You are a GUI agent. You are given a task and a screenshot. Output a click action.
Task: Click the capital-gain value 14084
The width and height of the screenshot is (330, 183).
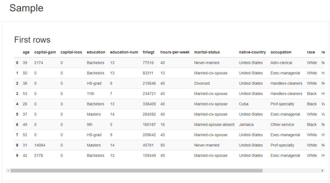tap(39, 145)
